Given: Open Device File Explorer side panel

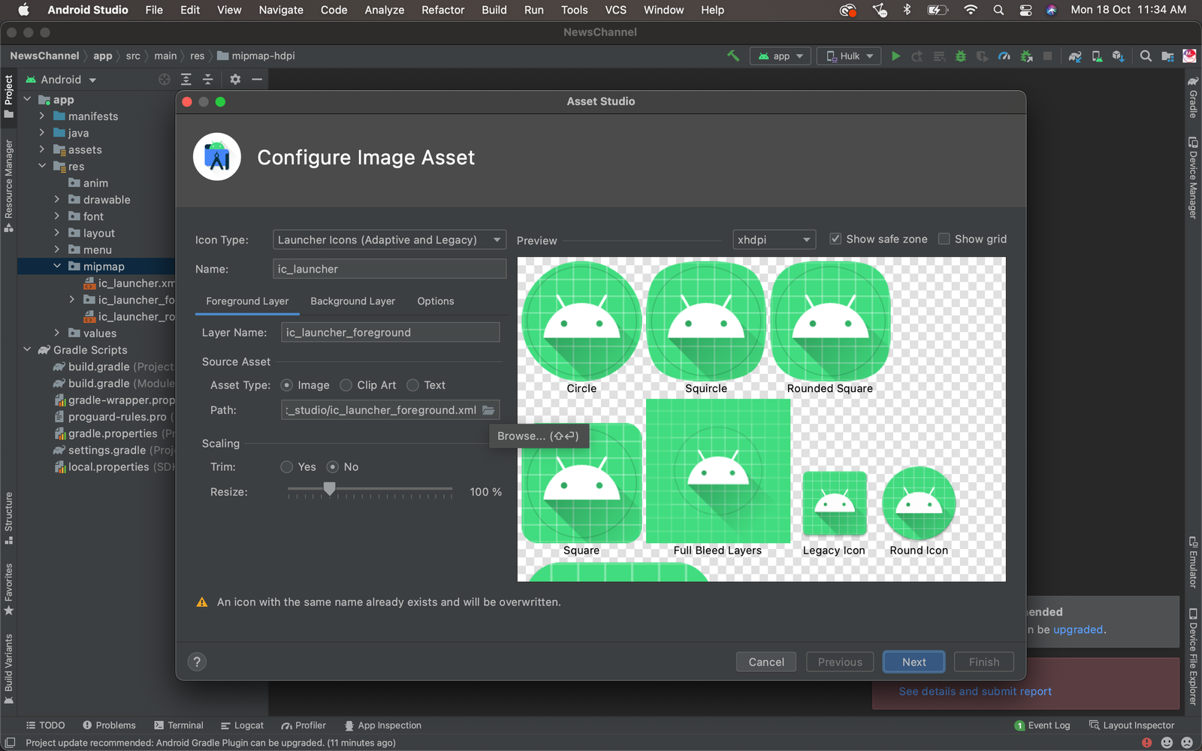Looking at the screenshot, I should pos(1193,656).
